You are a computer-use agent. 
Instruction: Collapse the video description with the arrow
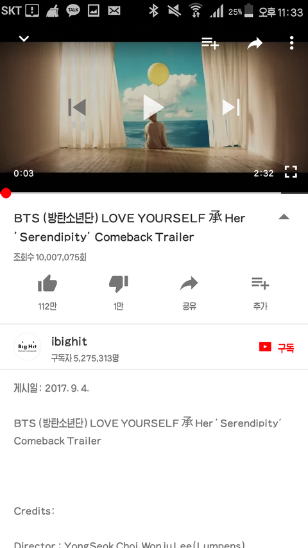(x=284, y=217)
